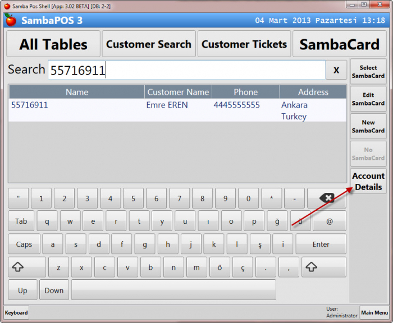Create a New SambaCard
The width and height of the screenshot is (393, 323).
pos(368,127)
